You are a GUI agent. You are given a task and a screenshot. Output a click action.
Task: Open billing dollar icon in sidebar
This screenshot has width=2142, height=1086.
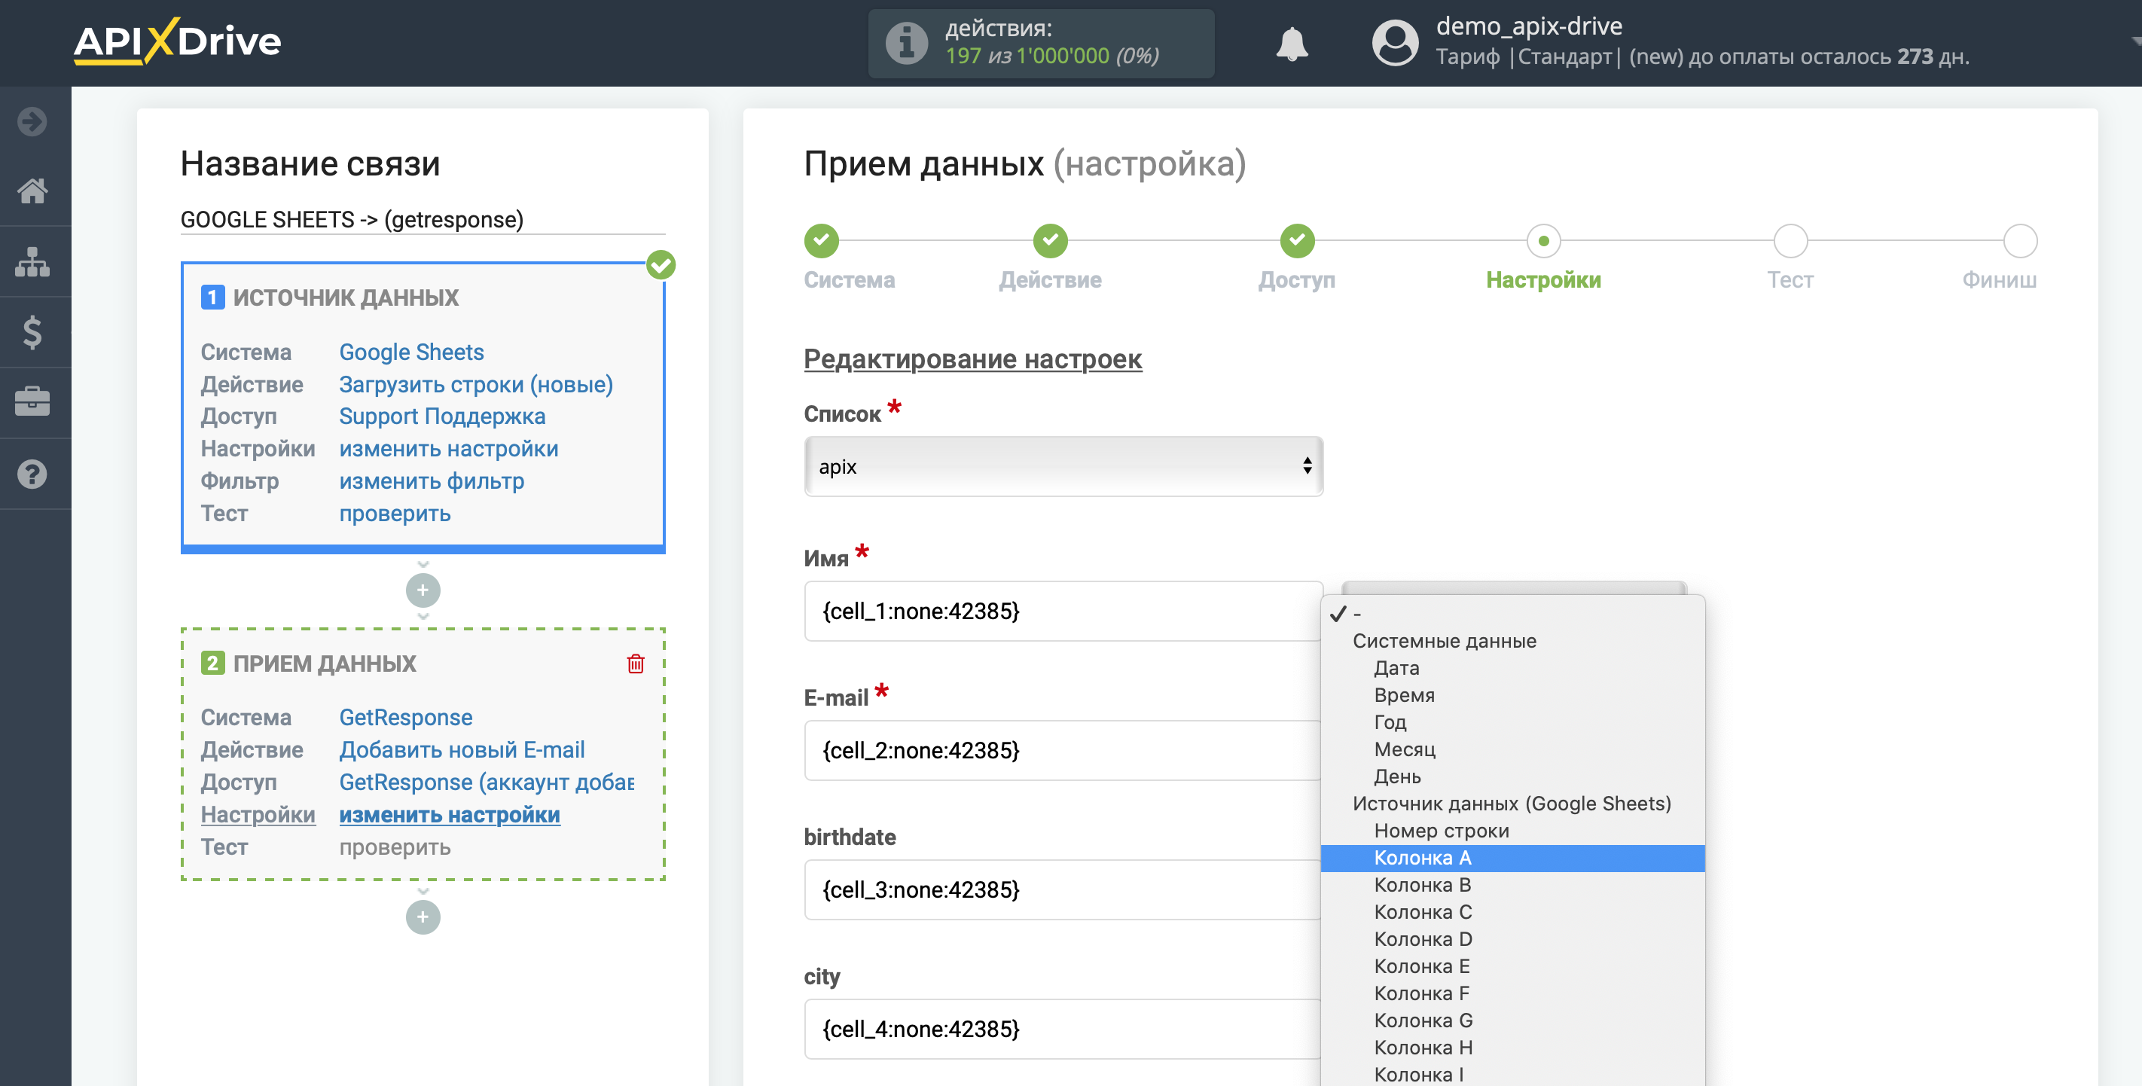point(32,333)
